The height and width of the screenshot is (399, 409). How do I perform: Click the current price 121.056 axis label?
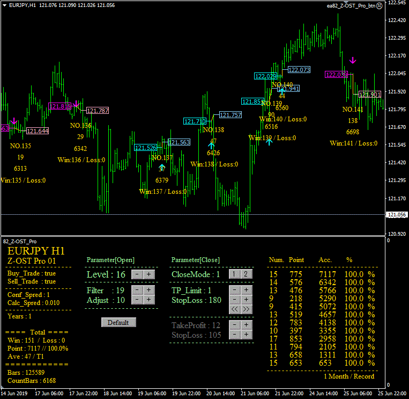[x=397, y=215]
